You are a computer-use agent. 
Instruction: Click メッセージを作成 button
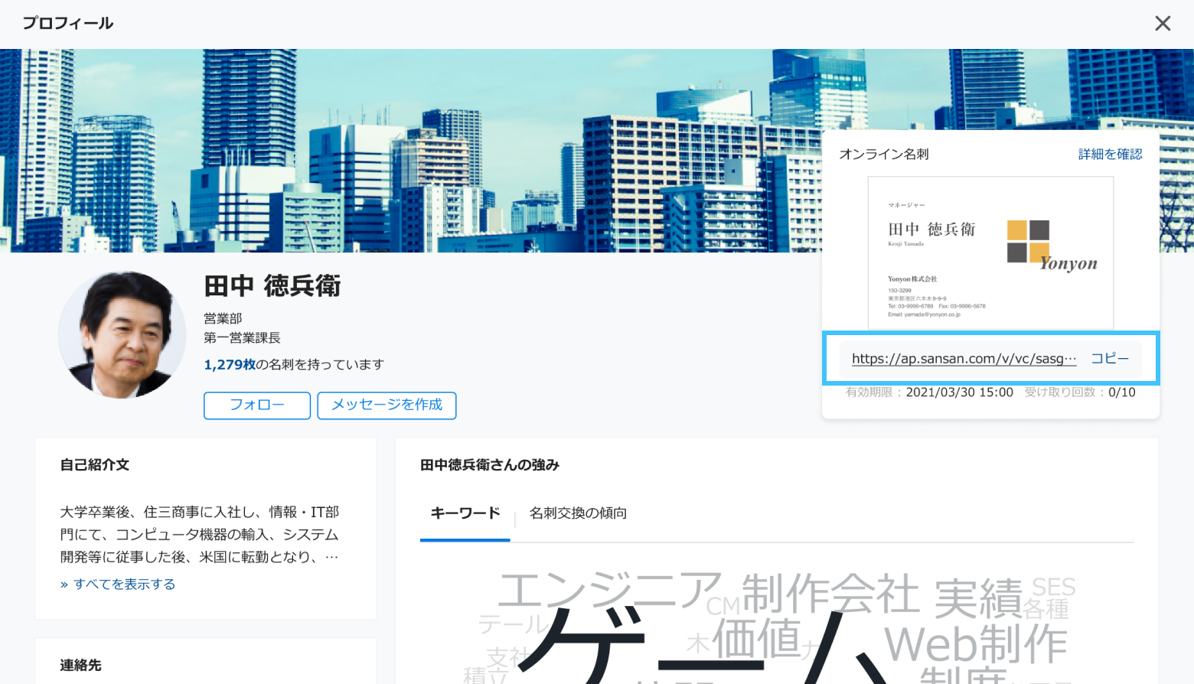tap(387, 406)
